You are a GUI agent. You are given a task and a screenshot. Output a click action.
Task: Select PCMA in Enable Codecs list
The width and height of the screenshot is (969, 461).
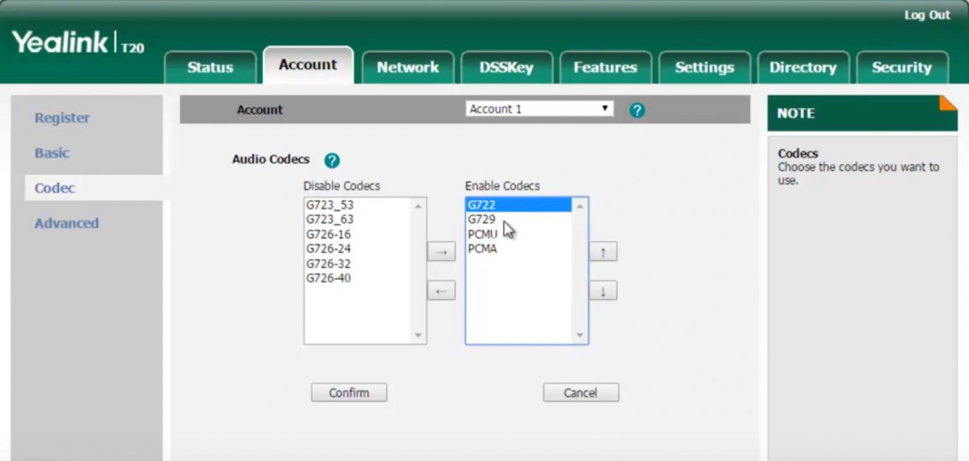(x=483, y=249)
